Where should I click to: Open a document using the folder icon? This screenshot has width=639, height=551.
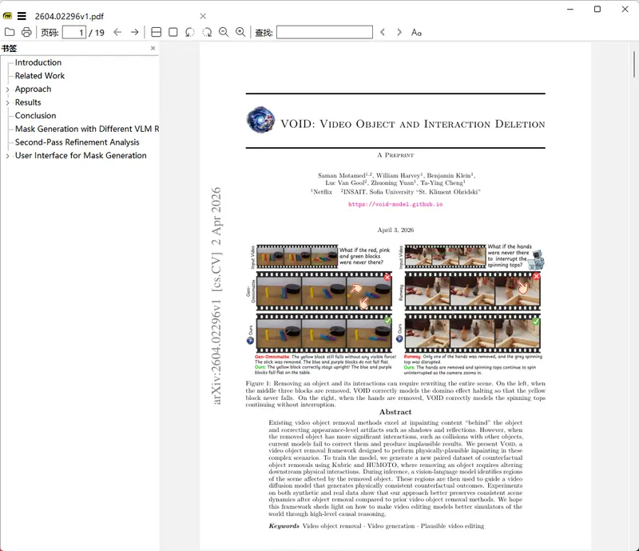(10, 32)
